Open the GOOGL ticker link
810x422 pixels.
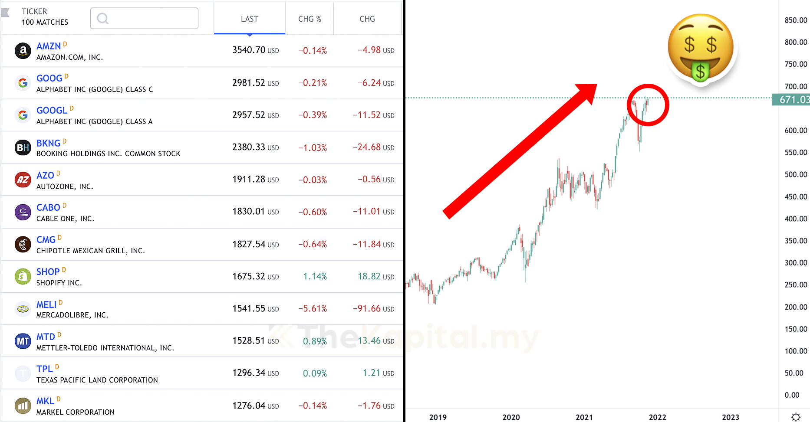(52, 111)
